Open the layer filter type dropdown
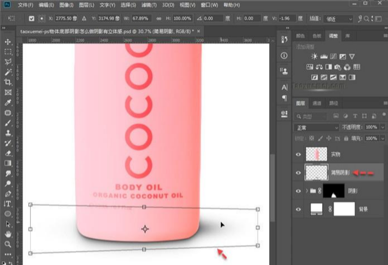This screenshot has width=388, height=265. point(311,116)
